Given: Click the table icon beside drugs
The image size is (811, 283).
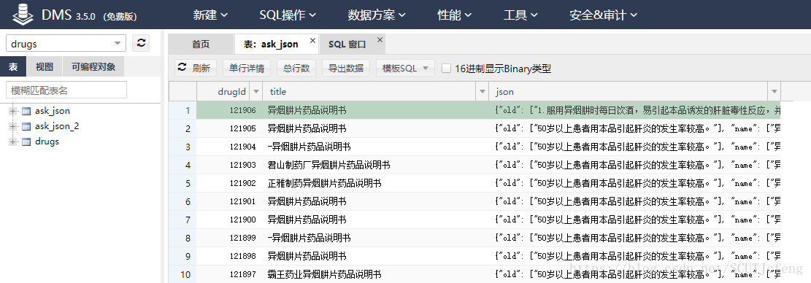Looking at the screenshot, I should point(26,141).
